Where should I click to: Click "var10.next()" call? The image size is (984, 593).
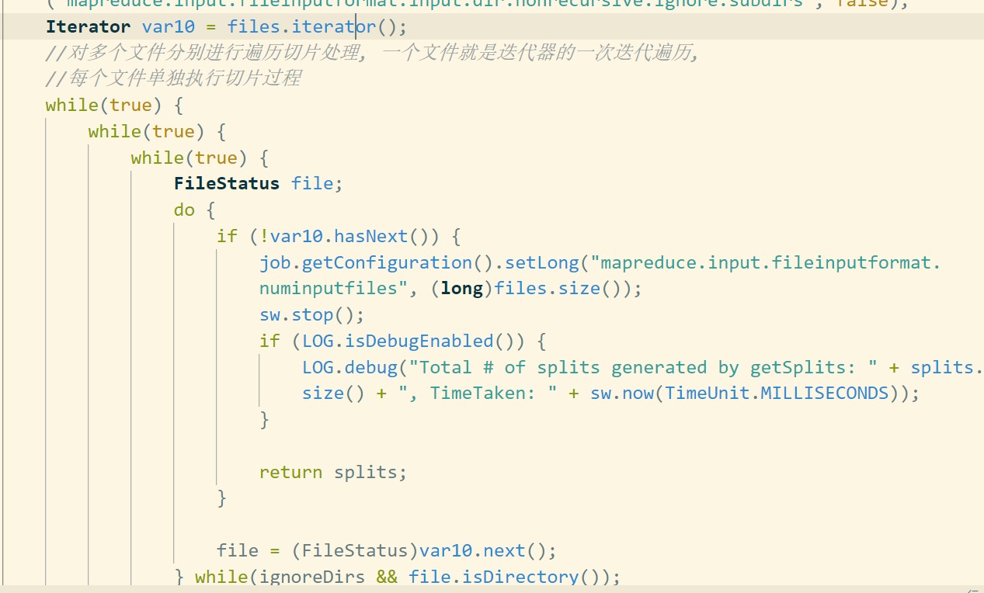pos(482,550)
